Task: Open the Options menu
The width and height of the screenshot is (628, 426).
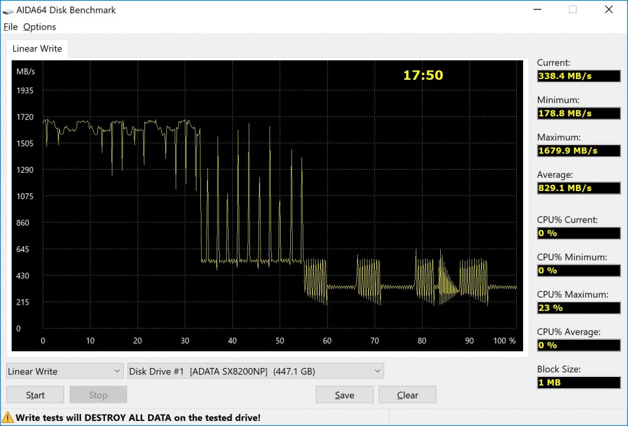Action: [39, 27]
